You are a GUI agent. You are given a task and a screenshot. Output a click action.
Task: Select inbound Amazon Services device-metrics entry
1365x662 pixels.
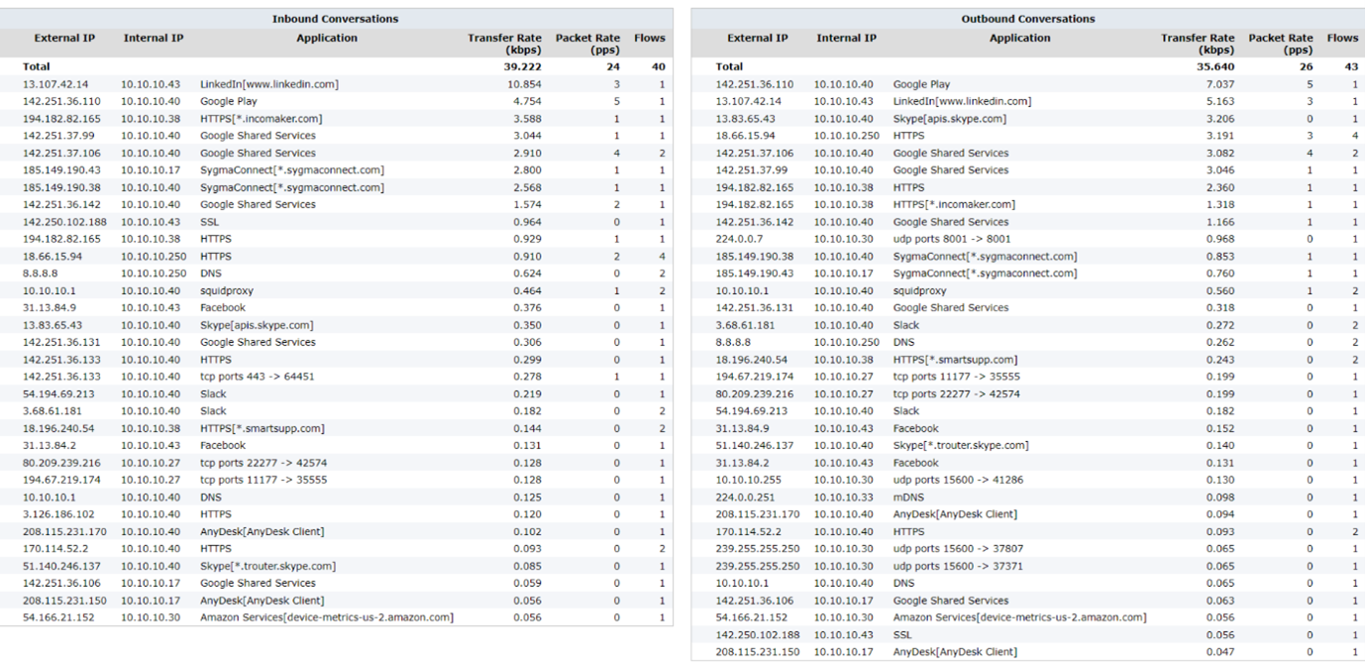327,617
